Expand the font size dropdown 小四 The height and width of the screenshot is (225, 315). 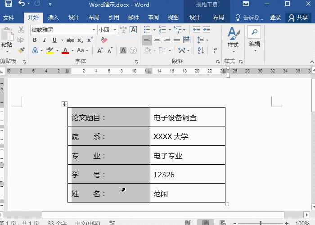115,30
